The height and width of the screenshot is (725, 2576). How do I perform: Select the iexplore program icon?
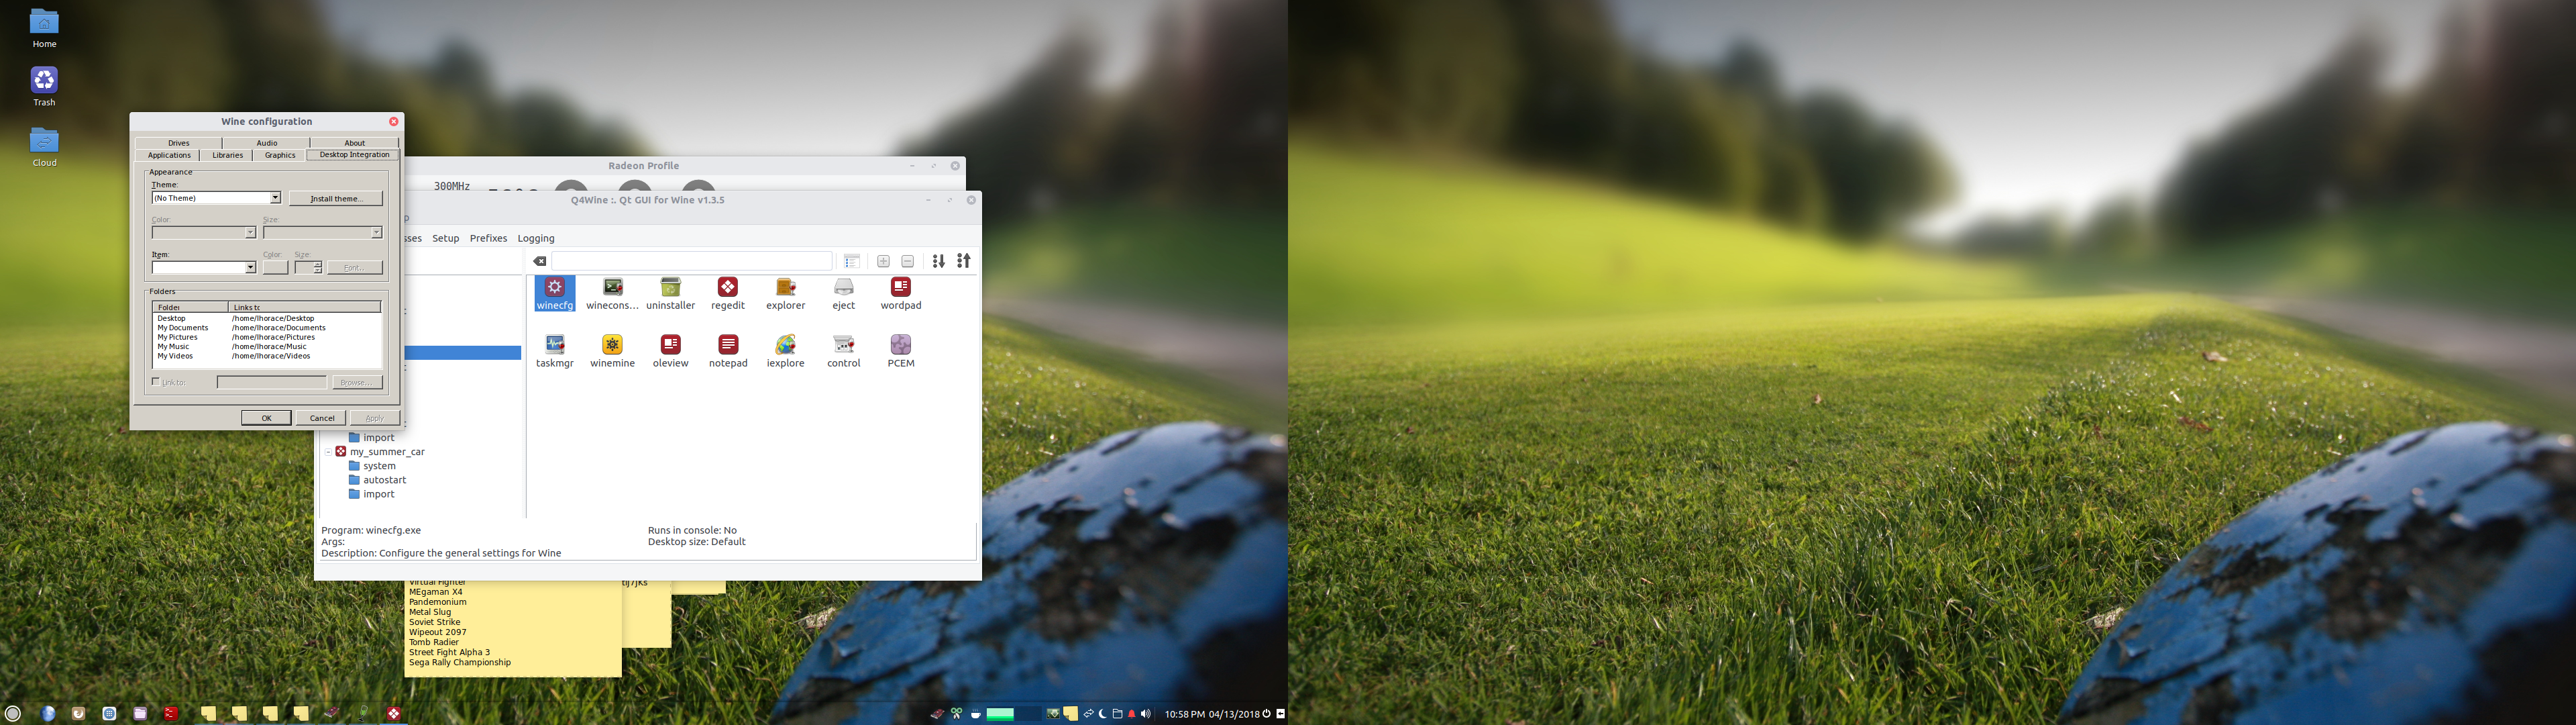[x=785, y=352]
